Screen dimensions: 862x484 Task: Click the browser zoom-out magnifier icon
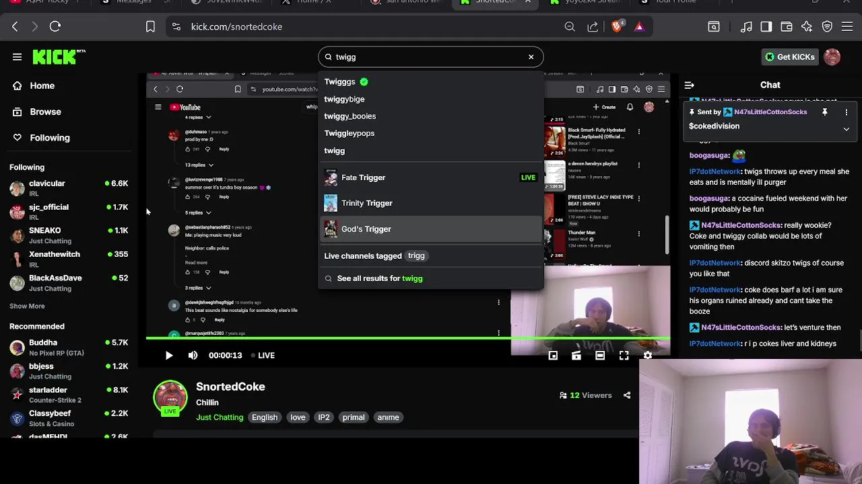(570, 27)
